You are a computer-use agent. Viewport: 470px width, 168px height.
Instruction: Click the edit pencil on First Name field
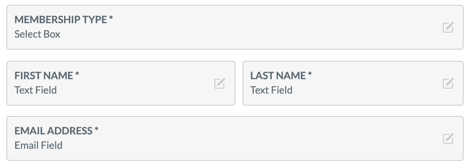pos(219,83)
